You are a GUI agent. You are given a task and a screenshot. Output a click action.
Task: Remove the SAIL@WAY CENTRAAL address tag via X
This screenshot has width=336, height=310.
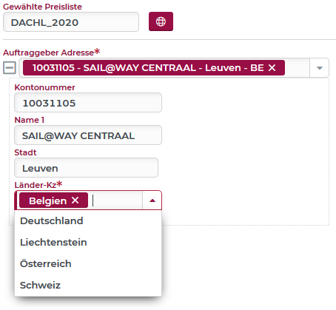point(272,67)
